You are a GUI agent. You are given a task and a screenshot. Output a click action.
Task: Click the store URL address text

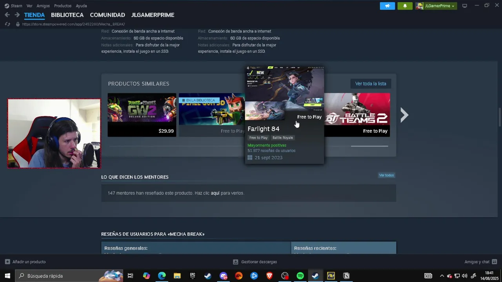[x=73, y=24]
